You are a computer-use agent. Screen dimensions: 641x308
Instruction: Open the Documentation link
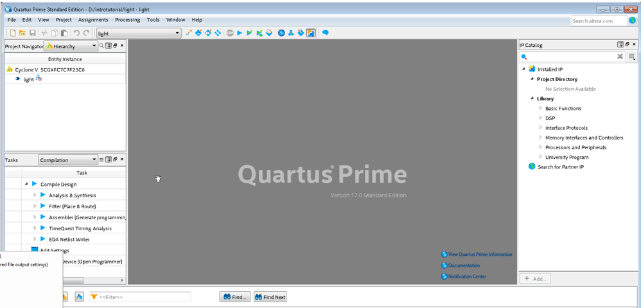pyautogui.click(x=461, y=266)
